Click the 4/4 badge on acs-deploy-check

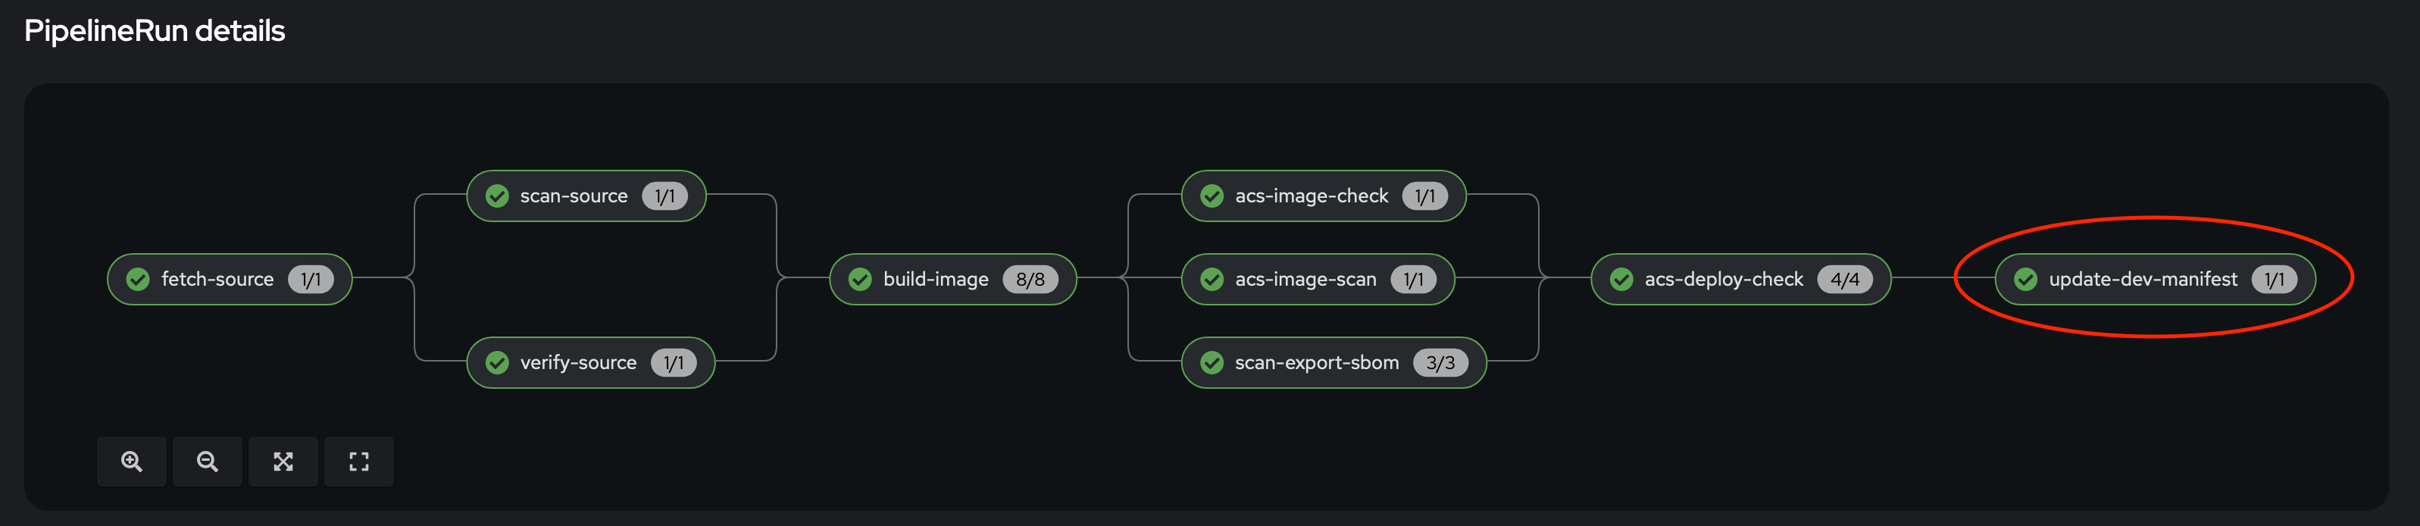(x=1845, y=279)
